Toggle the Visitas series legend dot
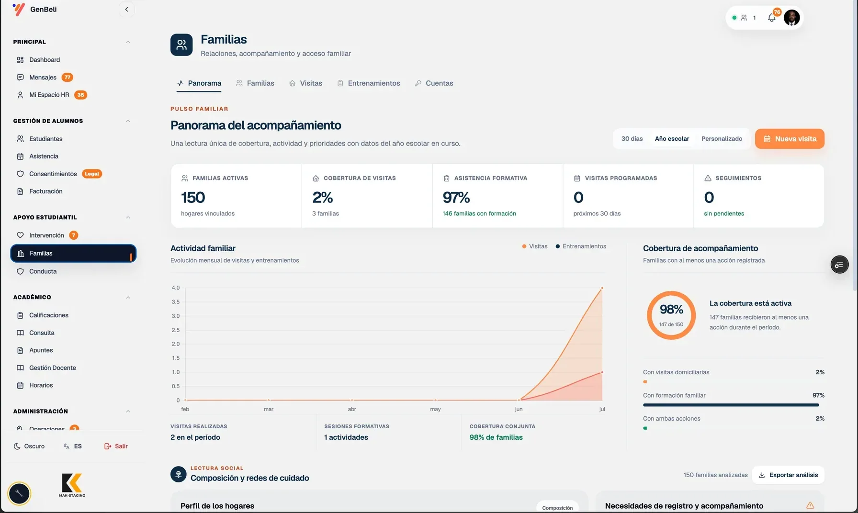 coord(524,246)
